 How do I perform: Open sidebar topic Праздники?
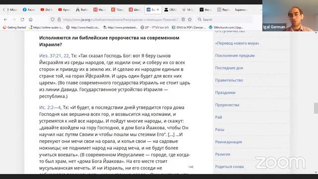click(225, 93)
